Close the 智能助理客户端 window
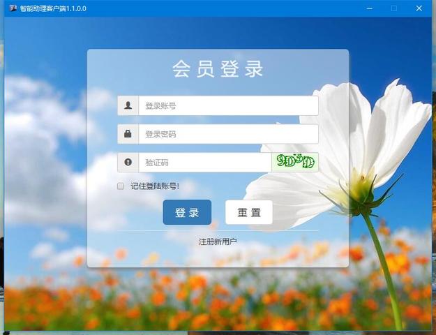436x335 pixels. (x=419, y=8)
